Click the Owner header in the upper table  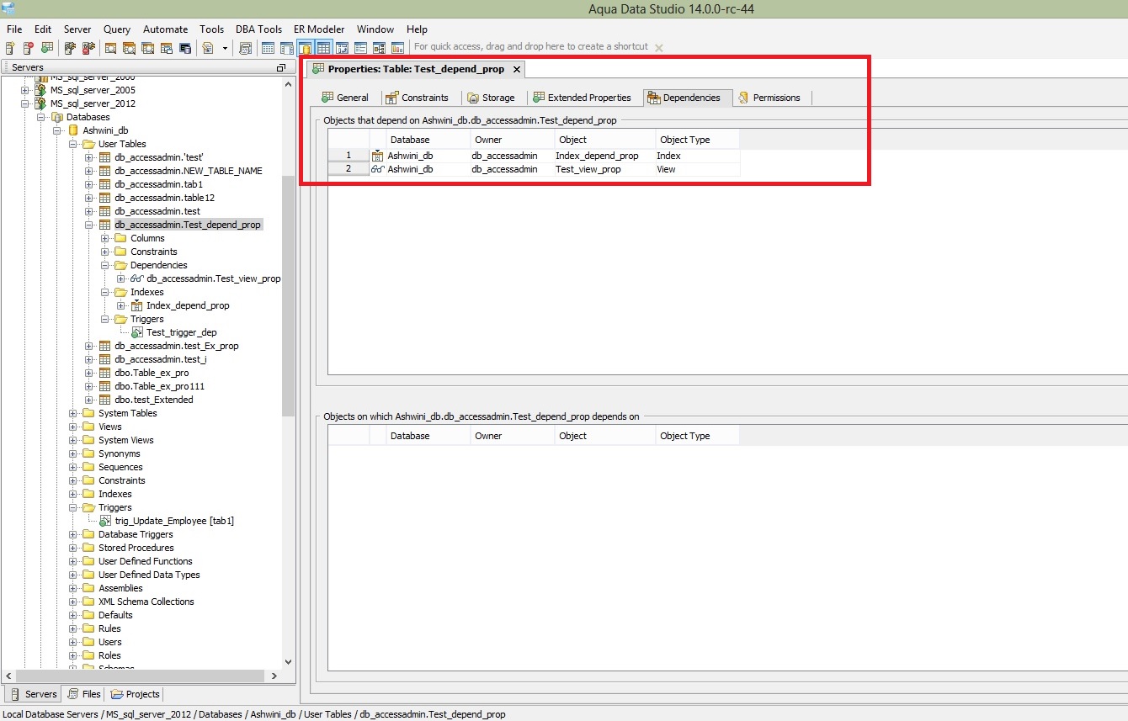(513, 140)
